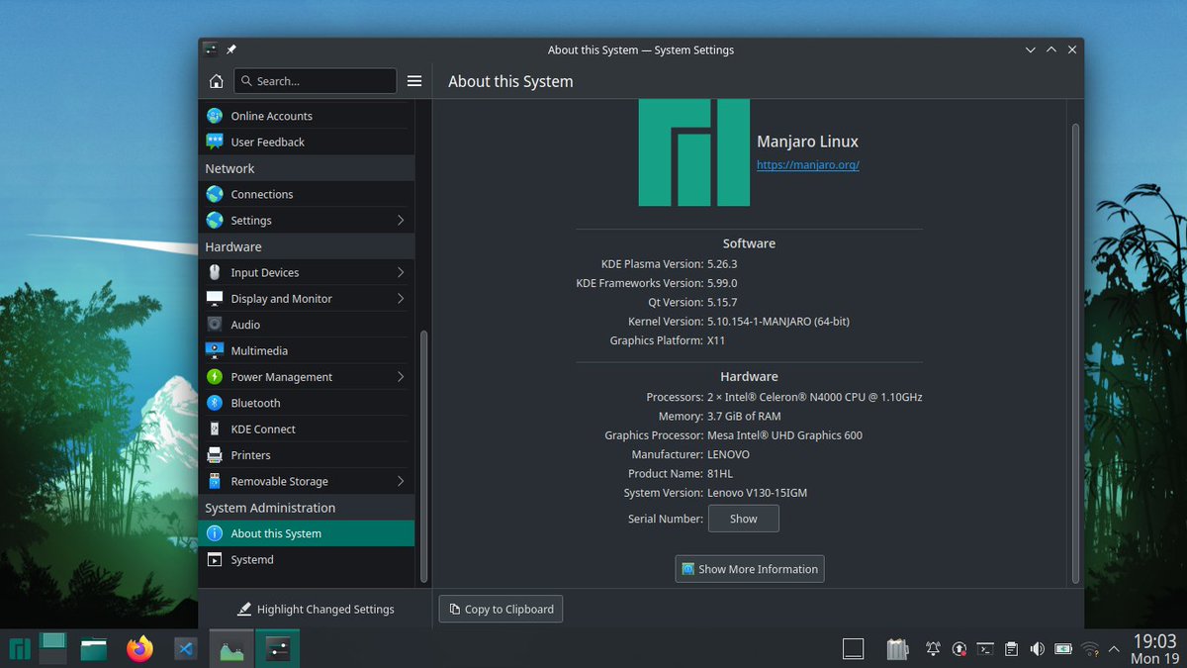Launch Visual Studio Code from the taskbar
This screenshot has height=668, width=1187.
185,649
